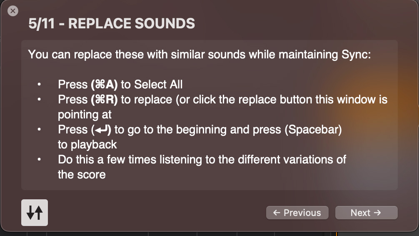This screenshot has width=419, height=236.
Task: Click the 'pointing at' instruction line
Action: click(x=85, y=115)
